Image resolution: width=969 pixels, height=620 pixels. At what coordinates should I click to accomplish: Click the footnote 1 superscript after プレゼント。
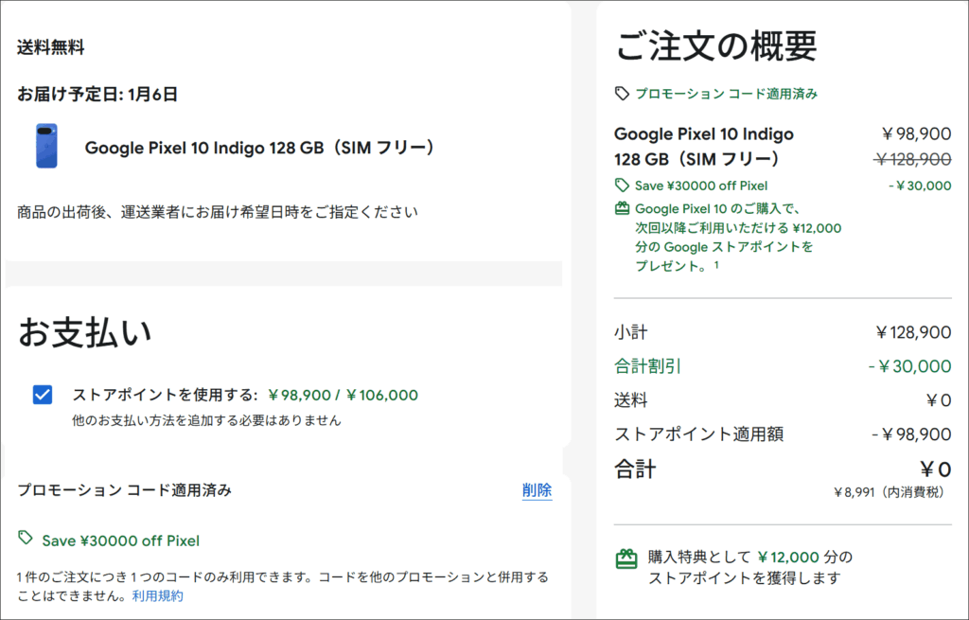click(717, 265)
